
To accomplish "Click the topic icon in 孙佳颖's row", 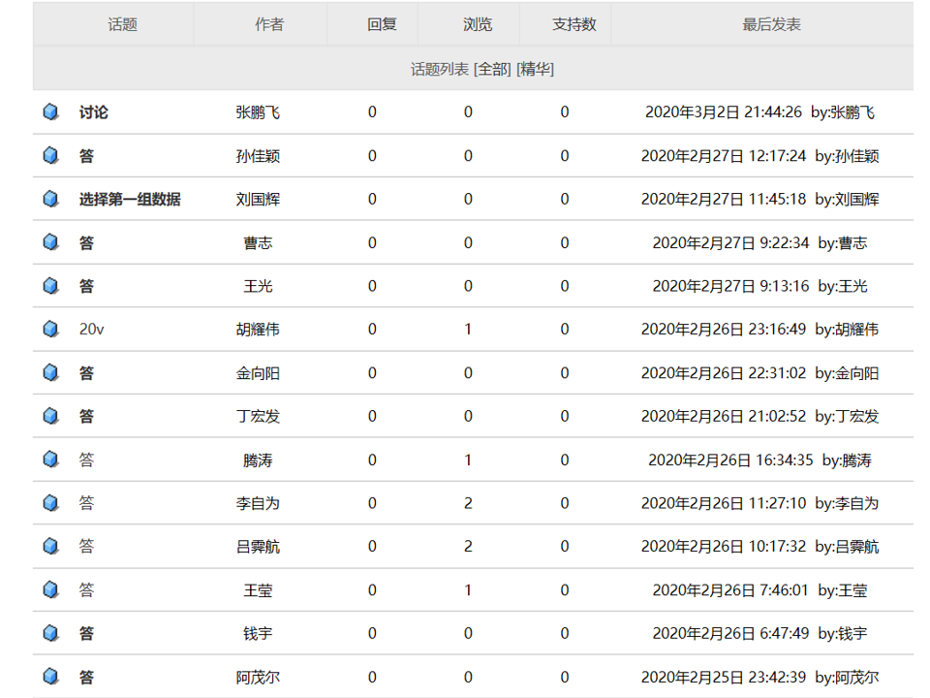I will (50, 156).
